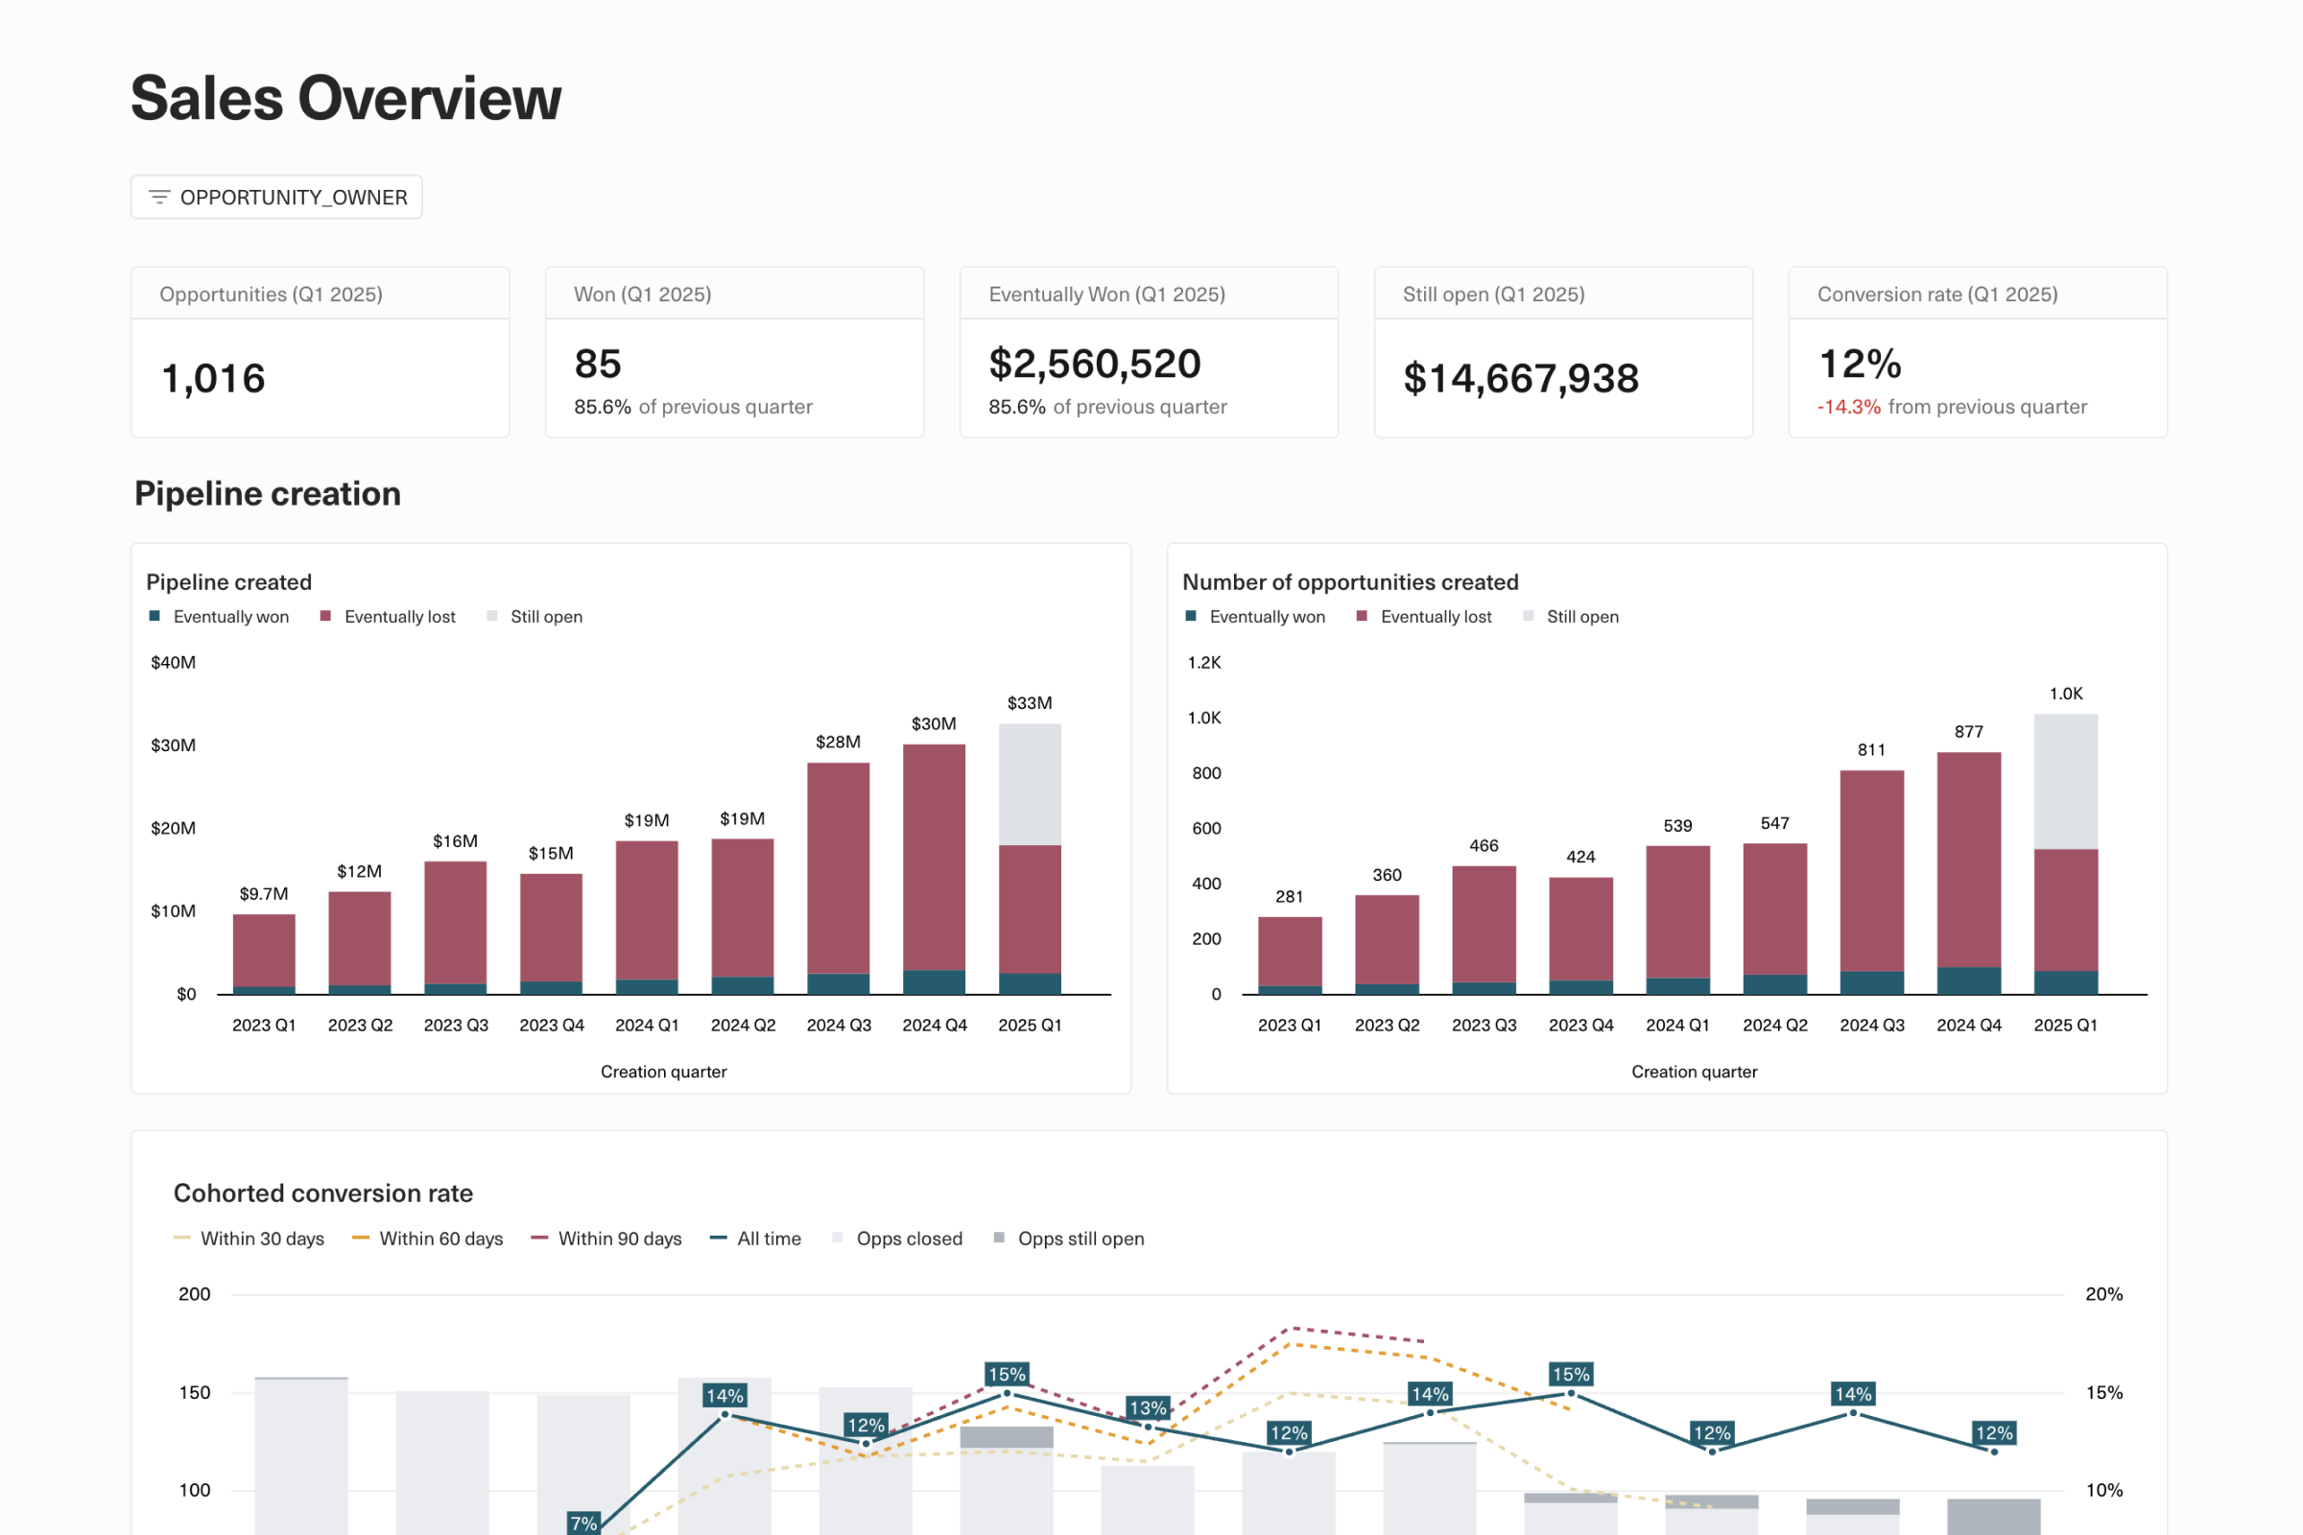Image resolution: width=2303 pixels, height=1535 pixels.
Task: Toggle Eventually lost legend in Pipeline created
Action: (x=388, y=617)
